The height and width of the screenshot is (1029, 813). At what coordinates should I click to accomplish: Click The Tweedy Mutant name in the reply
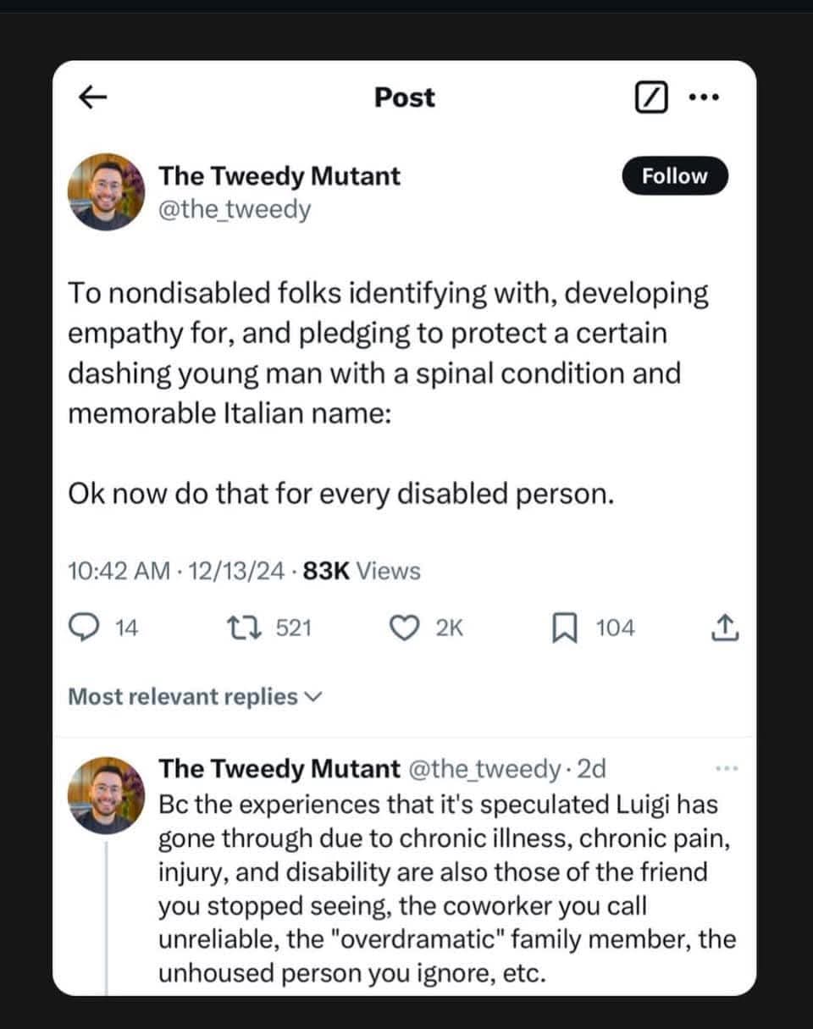click(x=279, y=768)
